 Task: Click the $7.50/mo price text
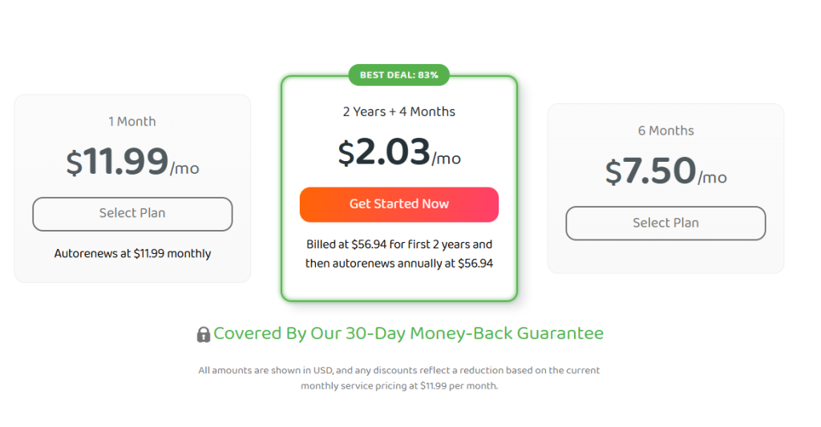665,171
